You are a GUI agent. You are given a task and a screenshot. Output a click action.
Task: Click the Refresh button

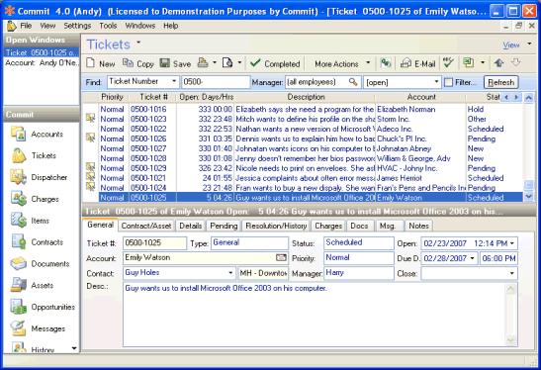[x=501, y=82]
